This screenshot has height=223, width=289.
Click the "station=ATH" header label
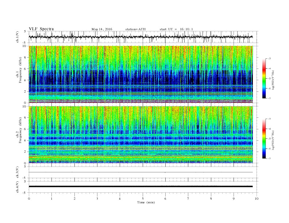pyautogui.click(x=135, y=29)
